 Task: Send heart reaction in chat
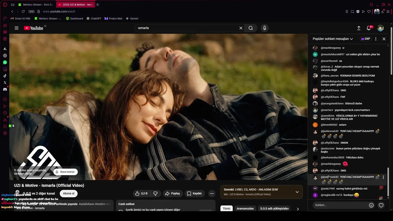[381, 205]
